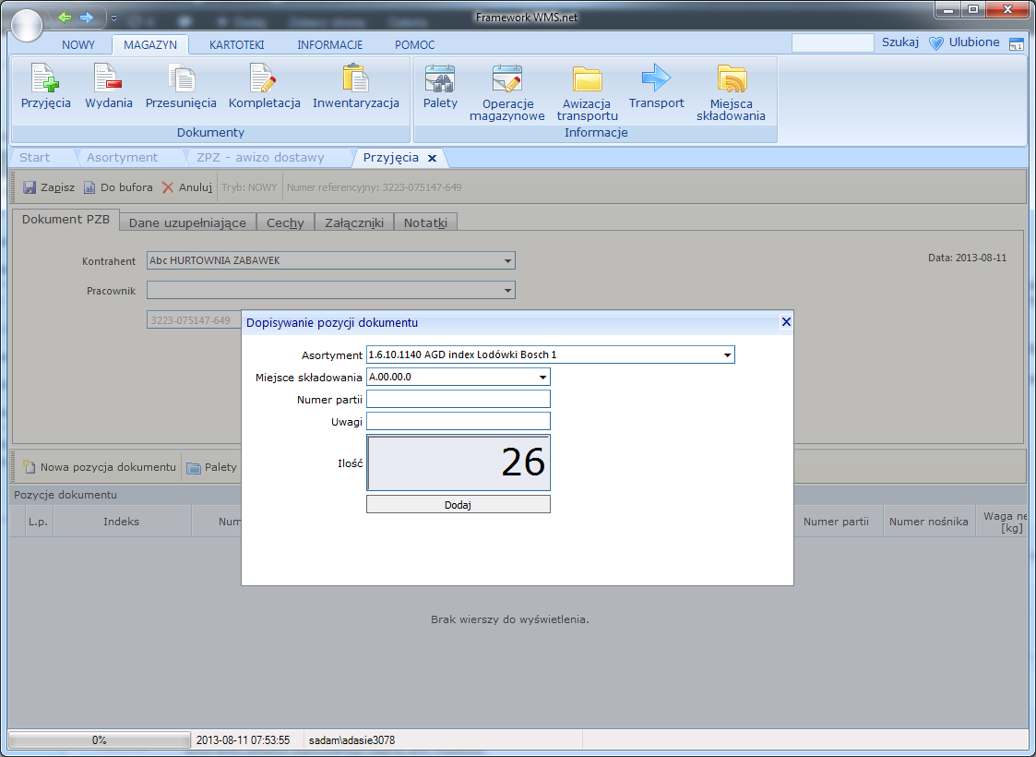Click the Ulubione heart icon
This screenshot has height=757, width=1036.
click(936, 43)
